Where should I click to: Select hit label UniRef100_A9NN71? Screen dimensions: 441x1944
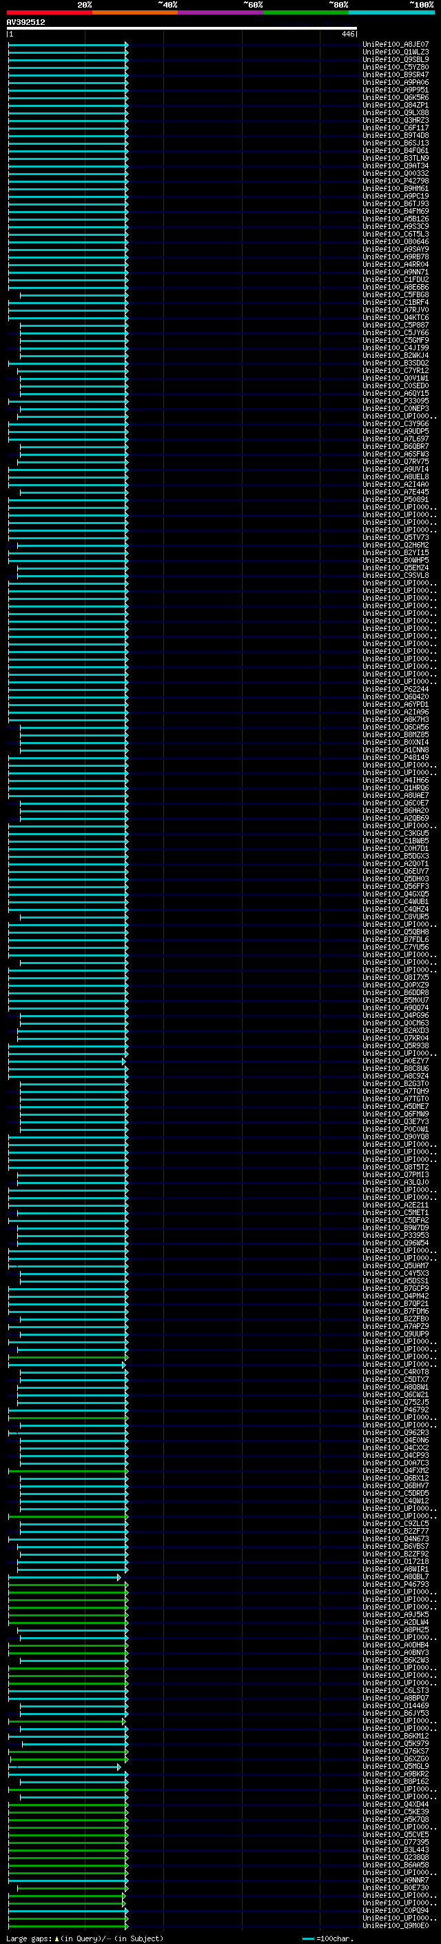[x=396, y=272]
